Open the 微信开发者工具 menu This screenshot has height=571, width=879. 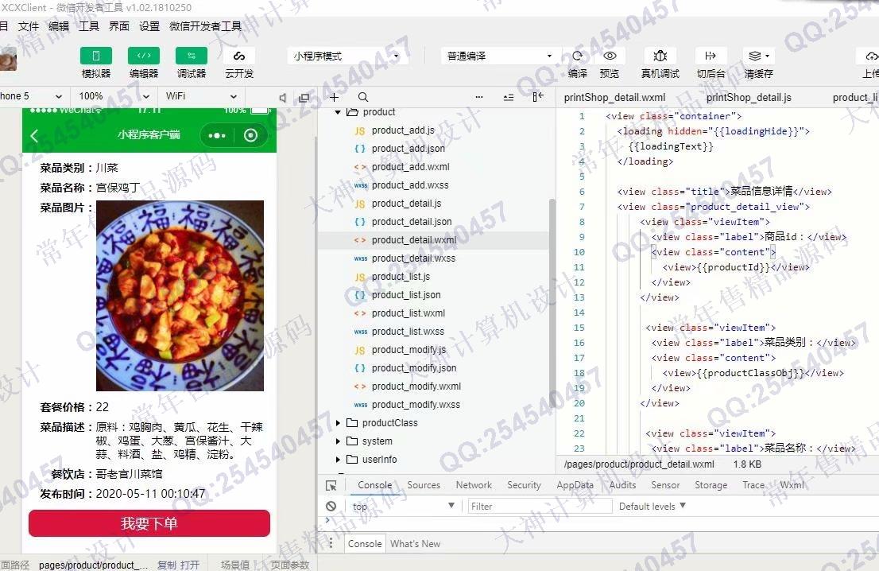[x=205, y=26]
